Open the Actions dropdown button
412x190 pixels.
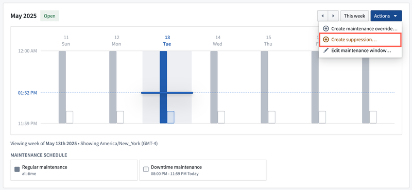386,16
